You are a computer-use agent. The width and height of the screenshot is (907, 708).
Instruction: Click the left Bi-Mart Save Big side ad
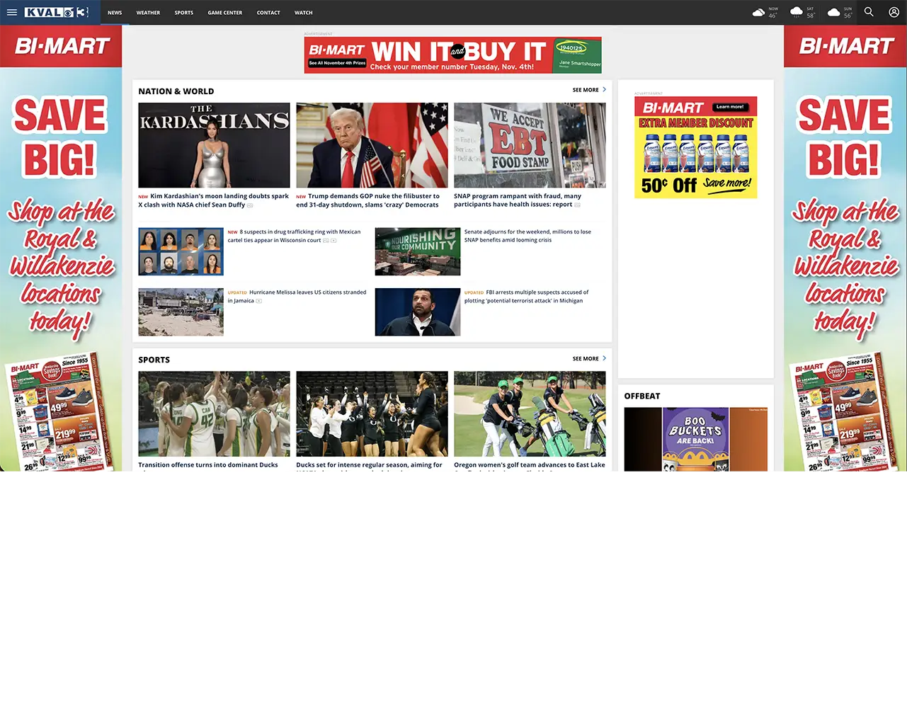tap(61, 248)
